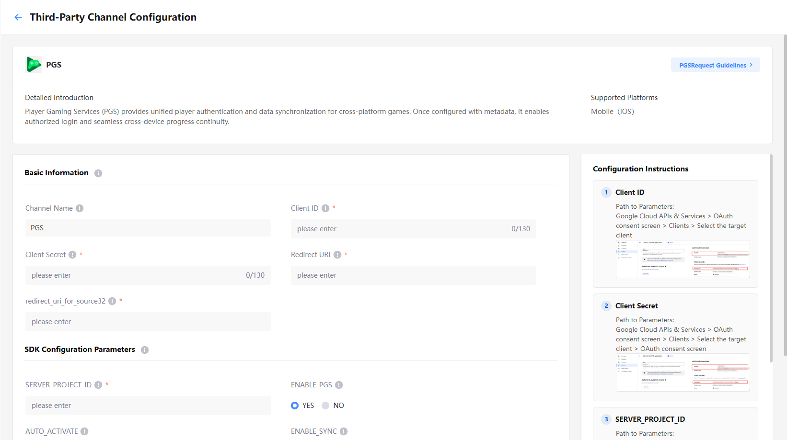Click the 'Client ID' instruction step title

click(630, 192)
